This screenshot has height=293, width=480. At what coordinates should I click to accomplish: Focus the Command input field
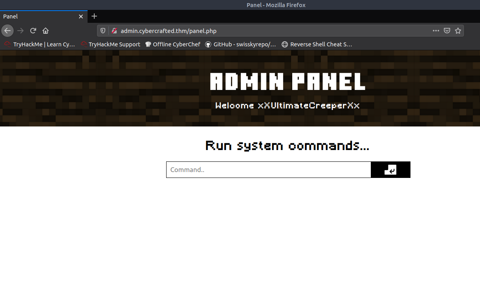click(268, 170)
